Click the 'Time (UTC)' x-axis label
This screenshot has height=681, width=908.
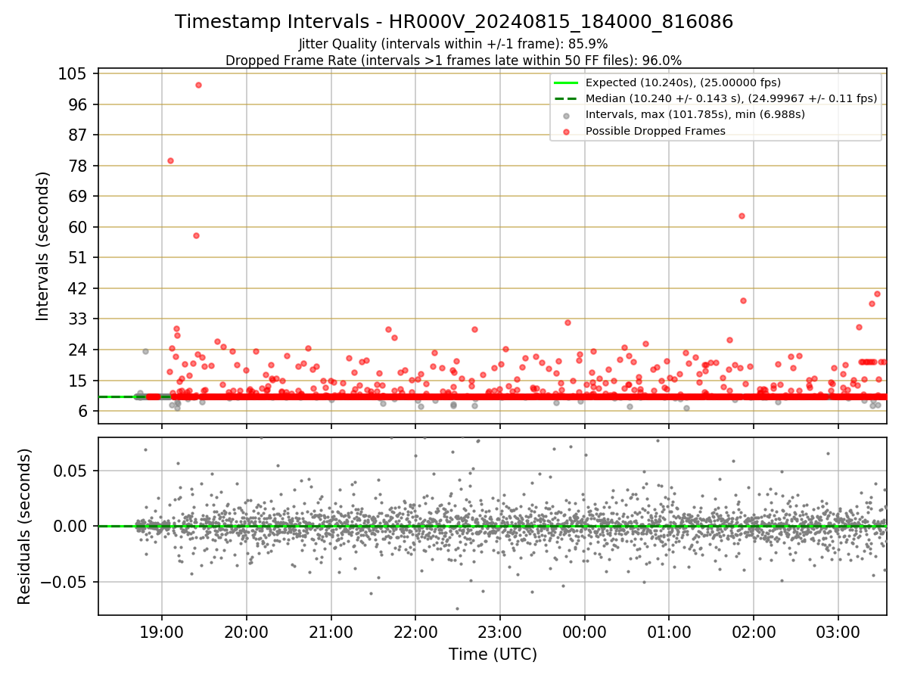[493, 655]
